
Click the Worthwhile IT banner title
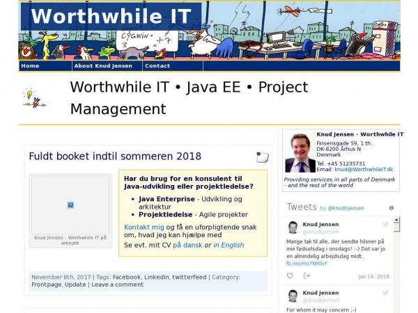tap(111, 17)
